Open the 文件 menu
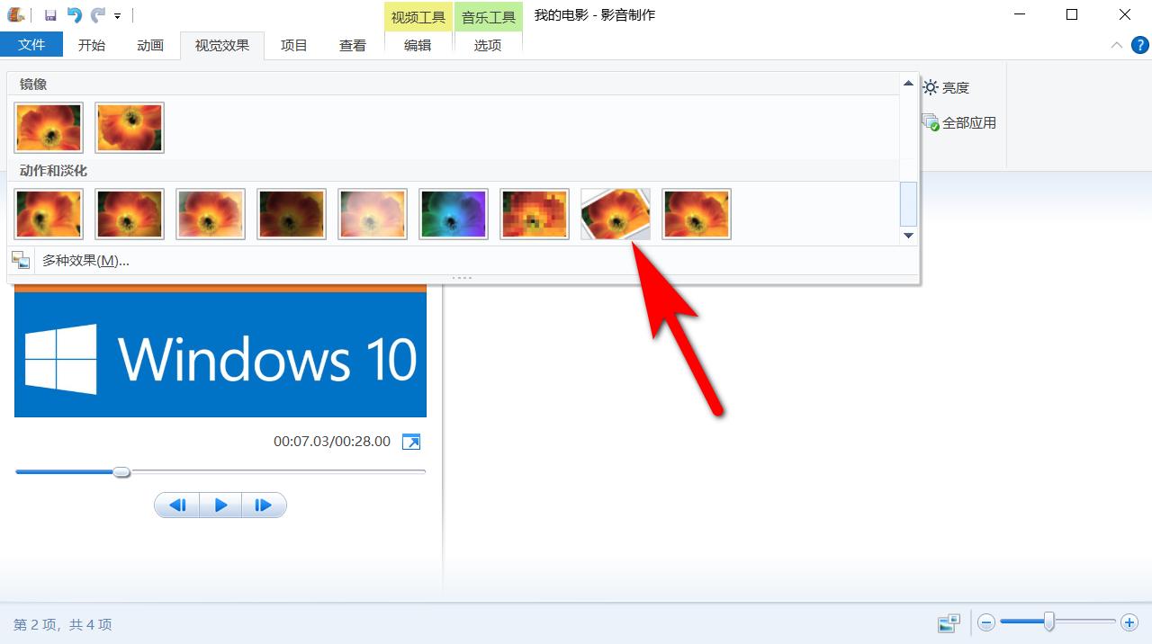The width and height of the screenshot is (1152, 644). click(31, 44)
